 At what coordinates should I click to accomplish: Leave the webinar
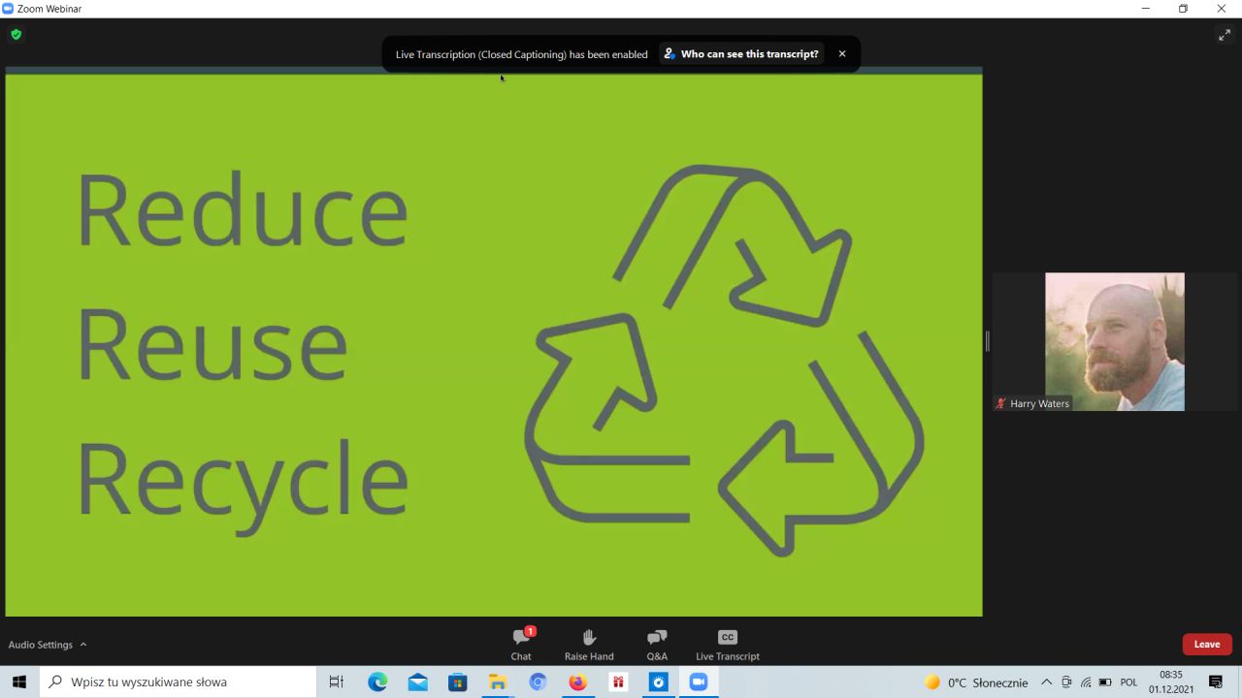(x=1207, y=644)
